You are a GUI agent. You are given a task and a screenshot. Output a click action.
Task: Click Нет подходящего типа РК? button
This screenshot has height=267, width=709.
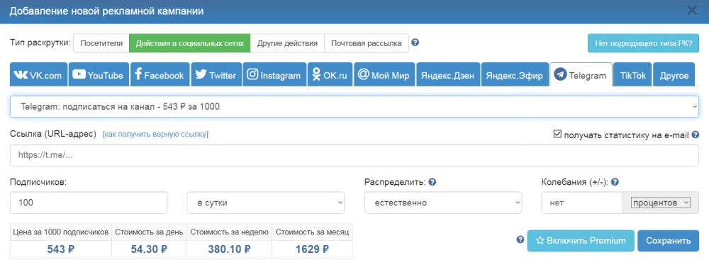643,43
